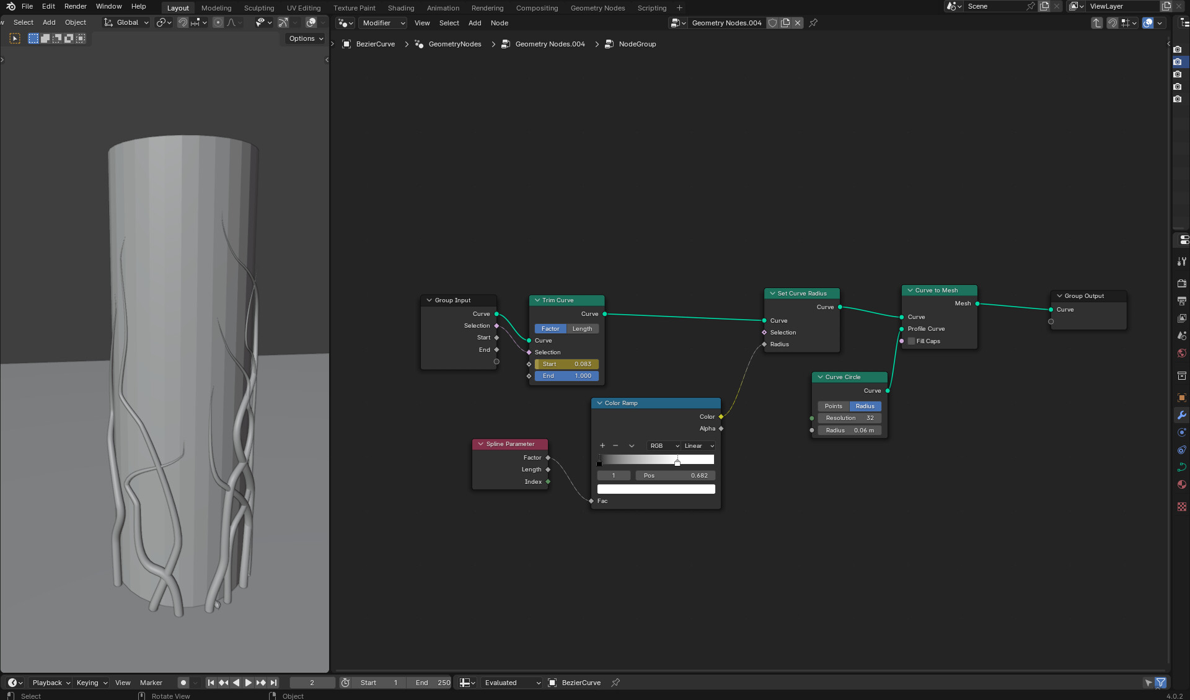Open the Render properties tab
The height and width of the screenshot is (700, 1190).
coord(1181,283)
